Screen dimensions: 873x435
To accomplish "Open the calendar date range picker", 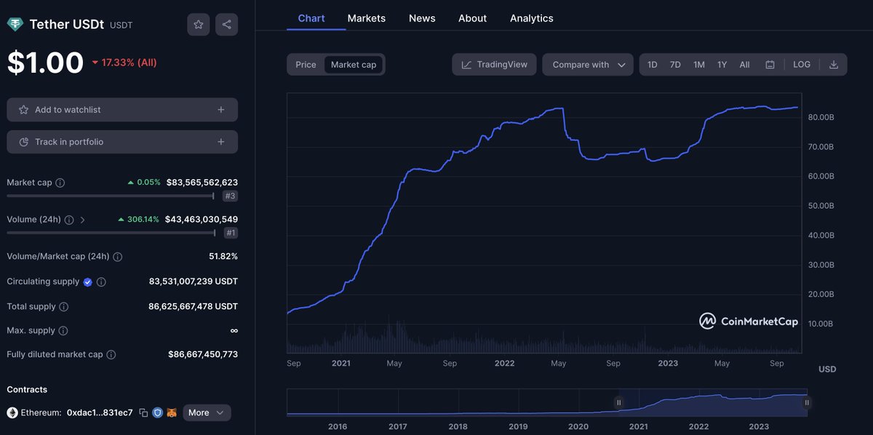I will coord(770,65).
